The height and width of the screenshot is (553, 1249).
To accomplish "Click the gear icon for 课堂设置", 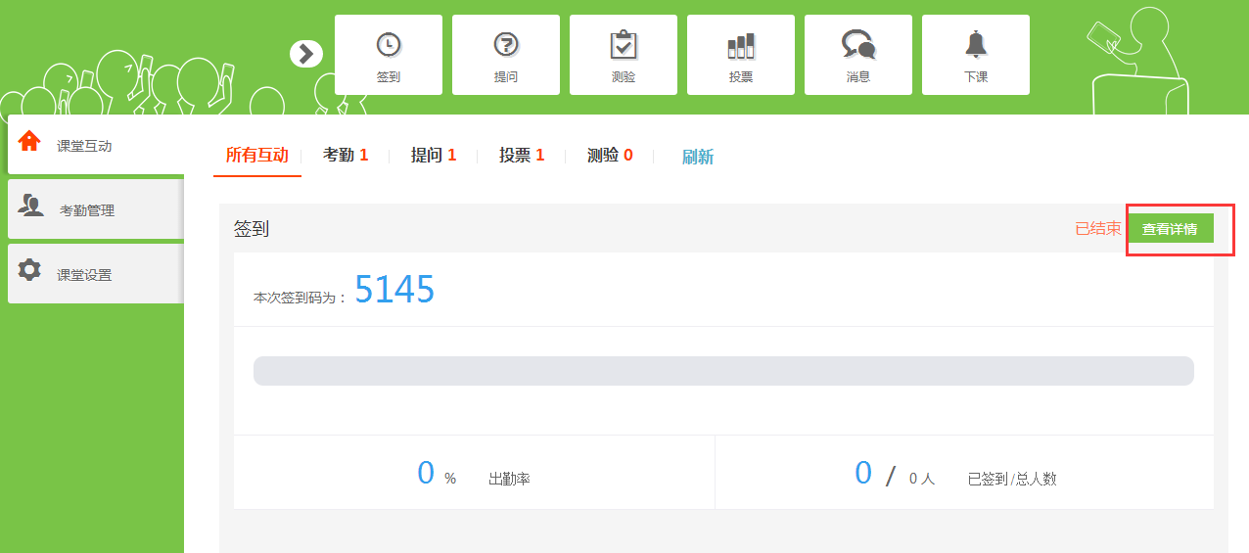I will [x=30, y=270].
